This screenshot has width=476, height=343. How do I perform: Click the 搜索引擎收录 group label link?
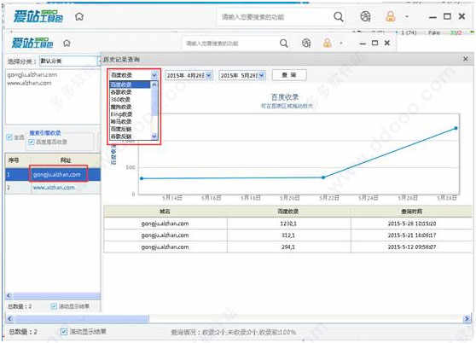pyautogui.click(x=45, y=132)
